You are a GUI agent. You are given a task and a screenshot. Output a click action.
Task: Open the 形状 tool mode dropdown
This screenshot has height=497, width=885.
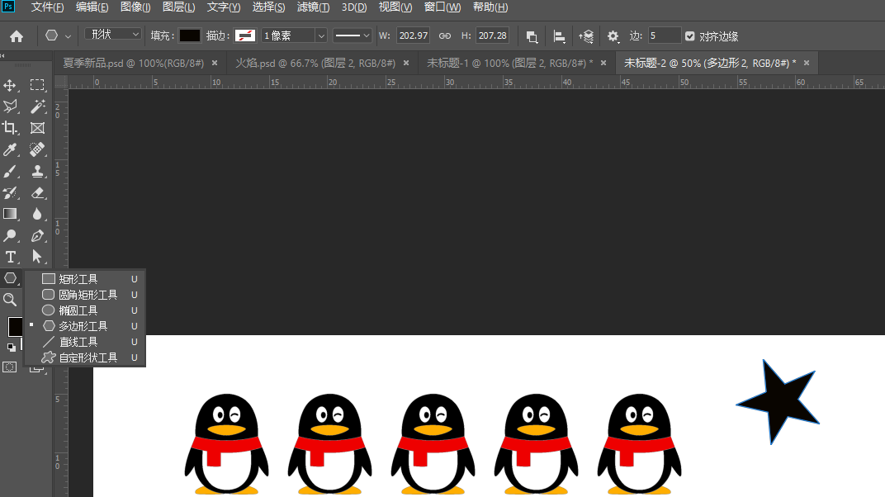point(113,35)
